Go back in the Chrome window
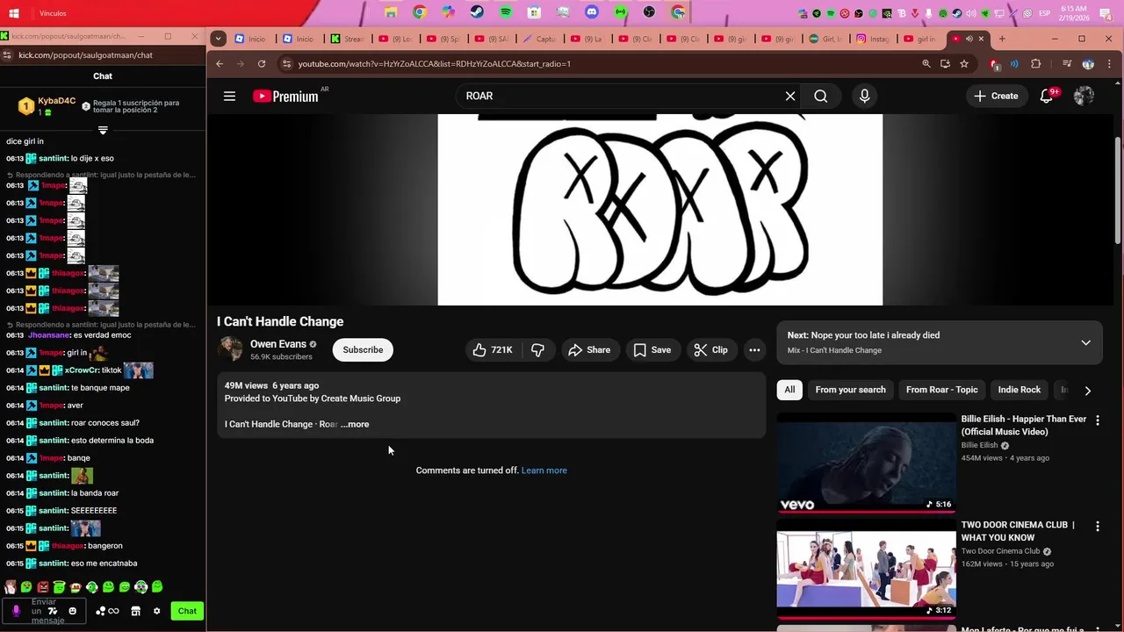1124x632 pixels. click(x=220, y=64)
